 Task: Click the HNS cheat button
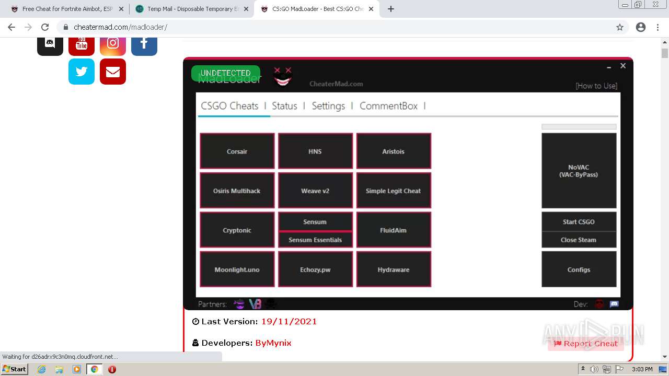tap(315, 151)
